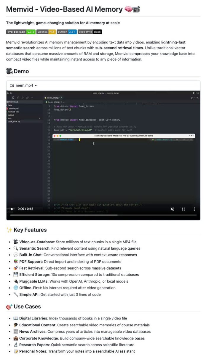
Task: Open the python 3.8+ badge
Action: tap(67, 32)
